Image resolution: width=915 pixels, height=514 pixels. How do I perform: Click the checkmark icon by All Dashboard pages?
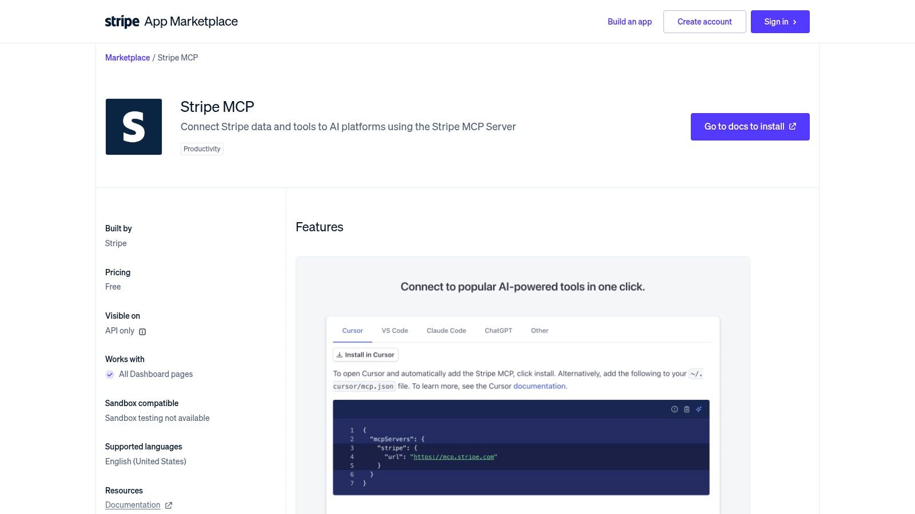click(110, 375)
